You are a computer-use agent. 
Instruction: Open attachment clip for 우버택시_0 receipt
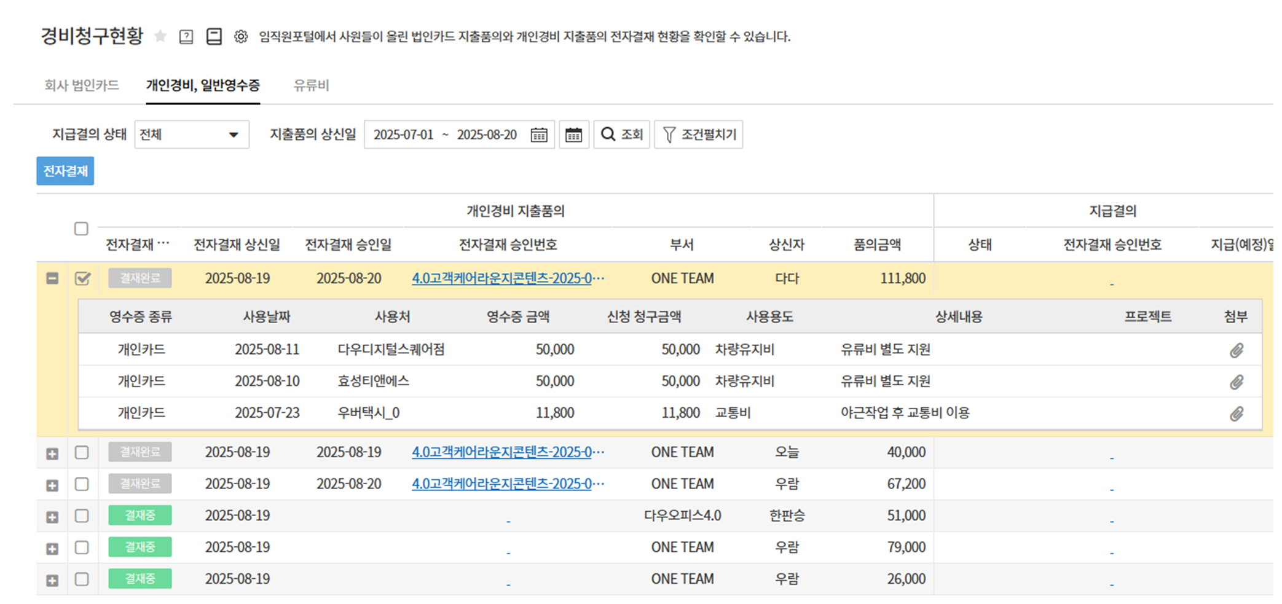click(x=1237, y=414)
